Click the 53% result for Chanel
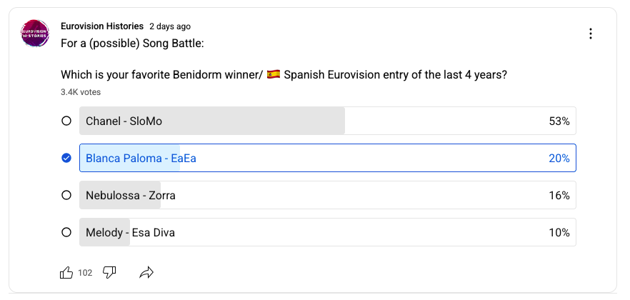630x300 pixels. tap(559, 121)
